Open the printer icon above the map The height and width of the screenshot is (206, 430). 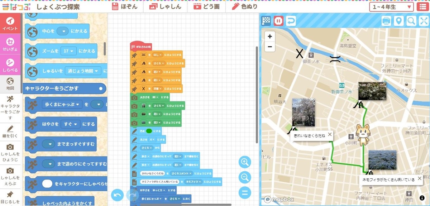tap(386, 21)
